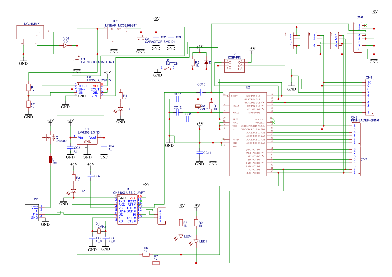Viewport: 392px width, 277px height.
Task: Select the (RXD)PD0 D0 pin label
Action: pyautogui.click(x=253, y=173)
